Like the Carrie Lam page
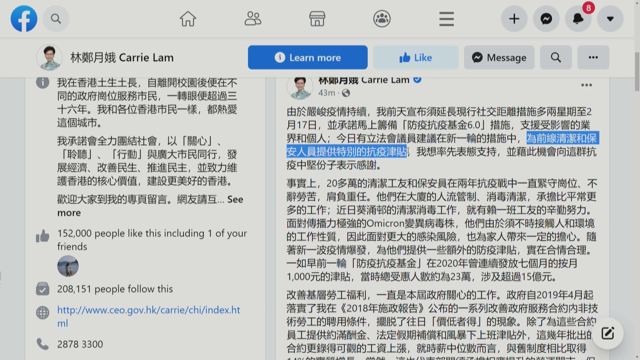640x360 pixels. [x=416, y=58]
